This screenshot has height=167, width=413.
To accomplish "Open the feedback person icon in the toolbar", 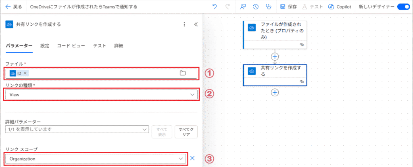I will [243, 7].
